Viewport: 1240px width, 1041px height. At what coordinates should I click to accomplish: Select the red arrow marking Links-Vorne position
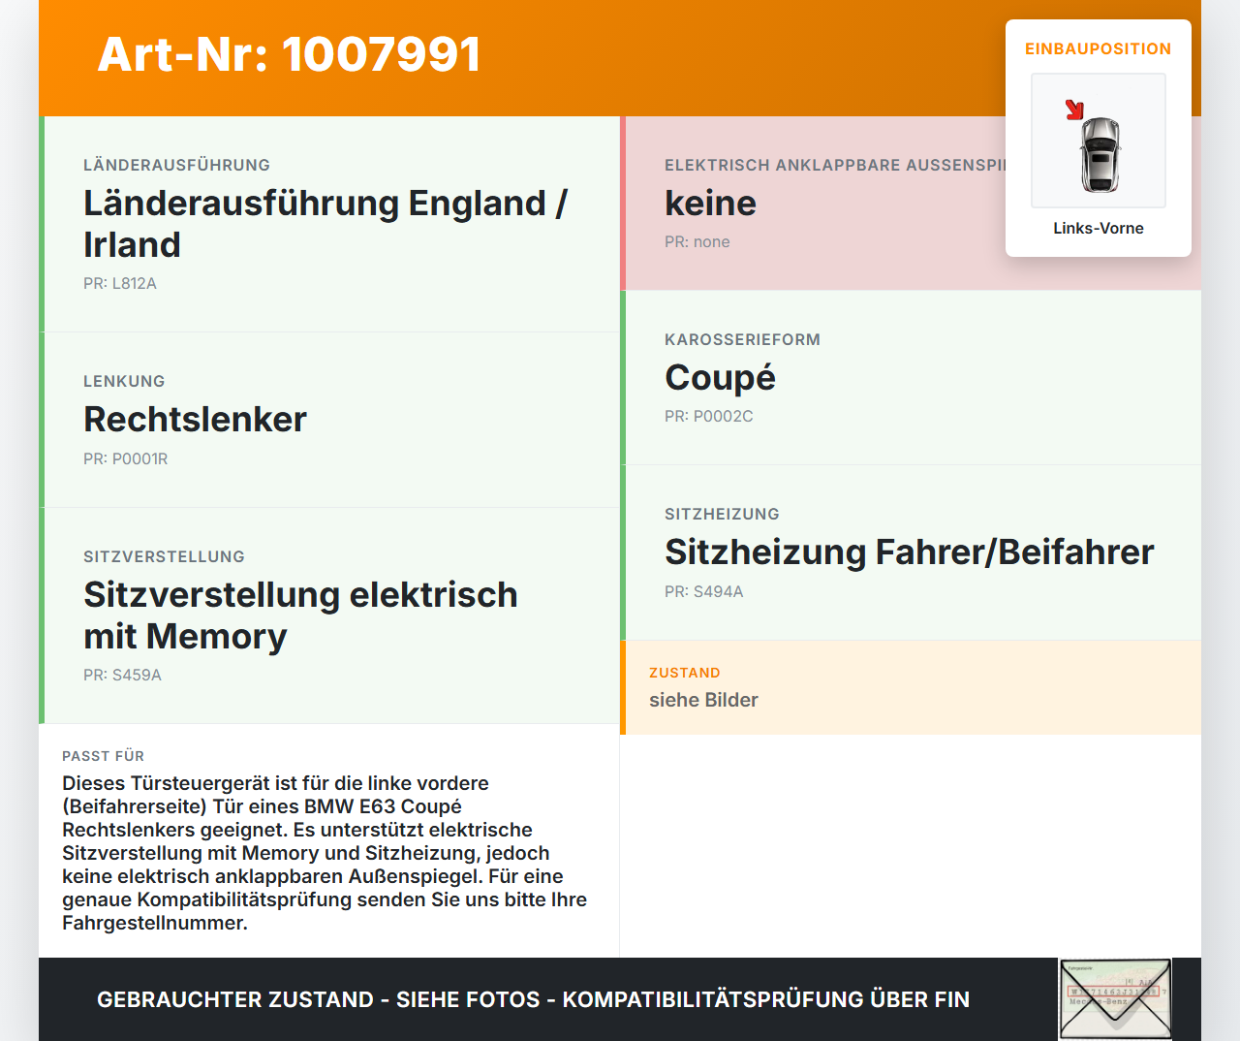[1073, 110]
